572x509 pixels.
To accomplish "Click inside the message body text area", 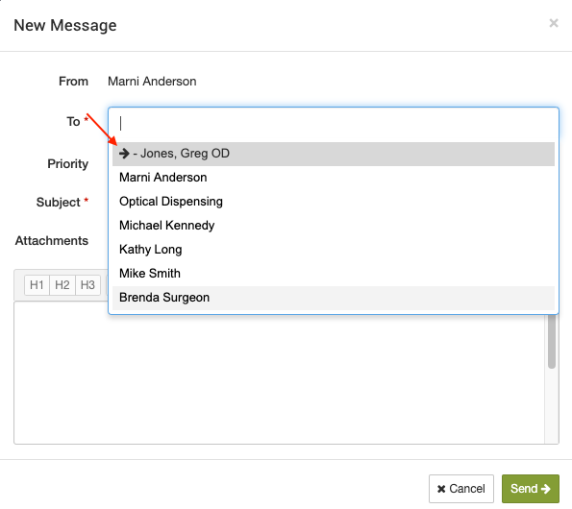I will [x=279, y=379].
